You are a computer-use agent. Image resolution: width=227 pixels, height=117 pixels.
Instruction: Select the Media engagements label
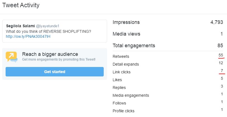pyautogui.click(x=131, y=95)
